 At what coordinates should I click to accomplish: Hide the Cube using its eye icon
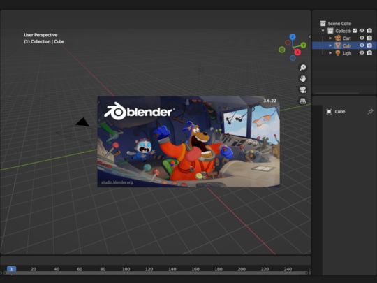click(x=362, y=45)
